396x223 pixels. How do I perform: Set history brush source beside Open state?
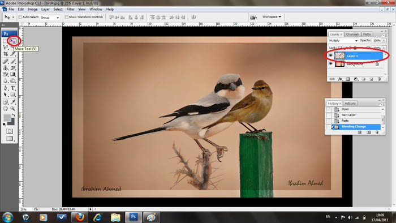(x=329, y=109)
